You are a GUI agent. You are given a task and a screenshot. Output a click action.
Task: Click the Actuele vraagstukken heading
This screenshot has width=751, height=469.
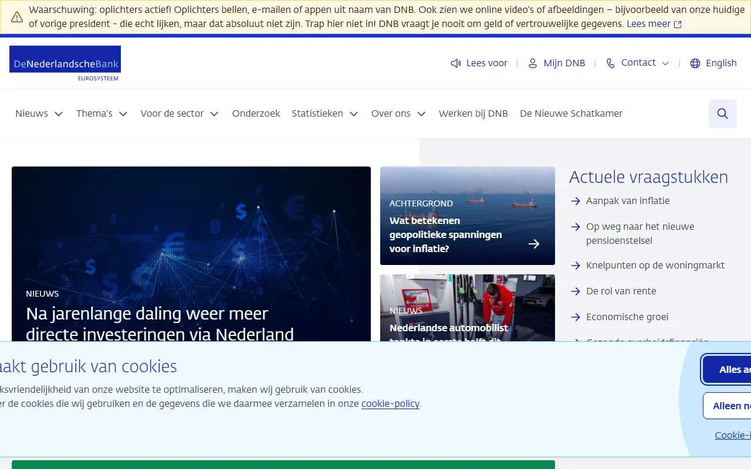click(x=648, y=177)
